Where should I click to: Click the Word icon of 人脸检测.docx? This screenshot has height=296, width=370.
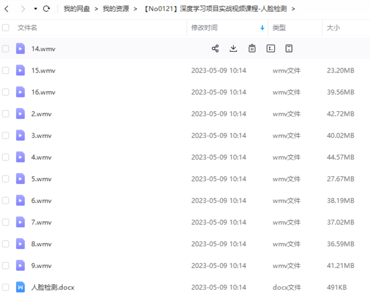click(x=21, y=287)
